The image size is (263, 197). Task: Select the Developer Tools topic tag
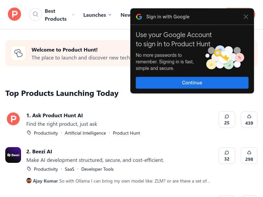point(97,169)
